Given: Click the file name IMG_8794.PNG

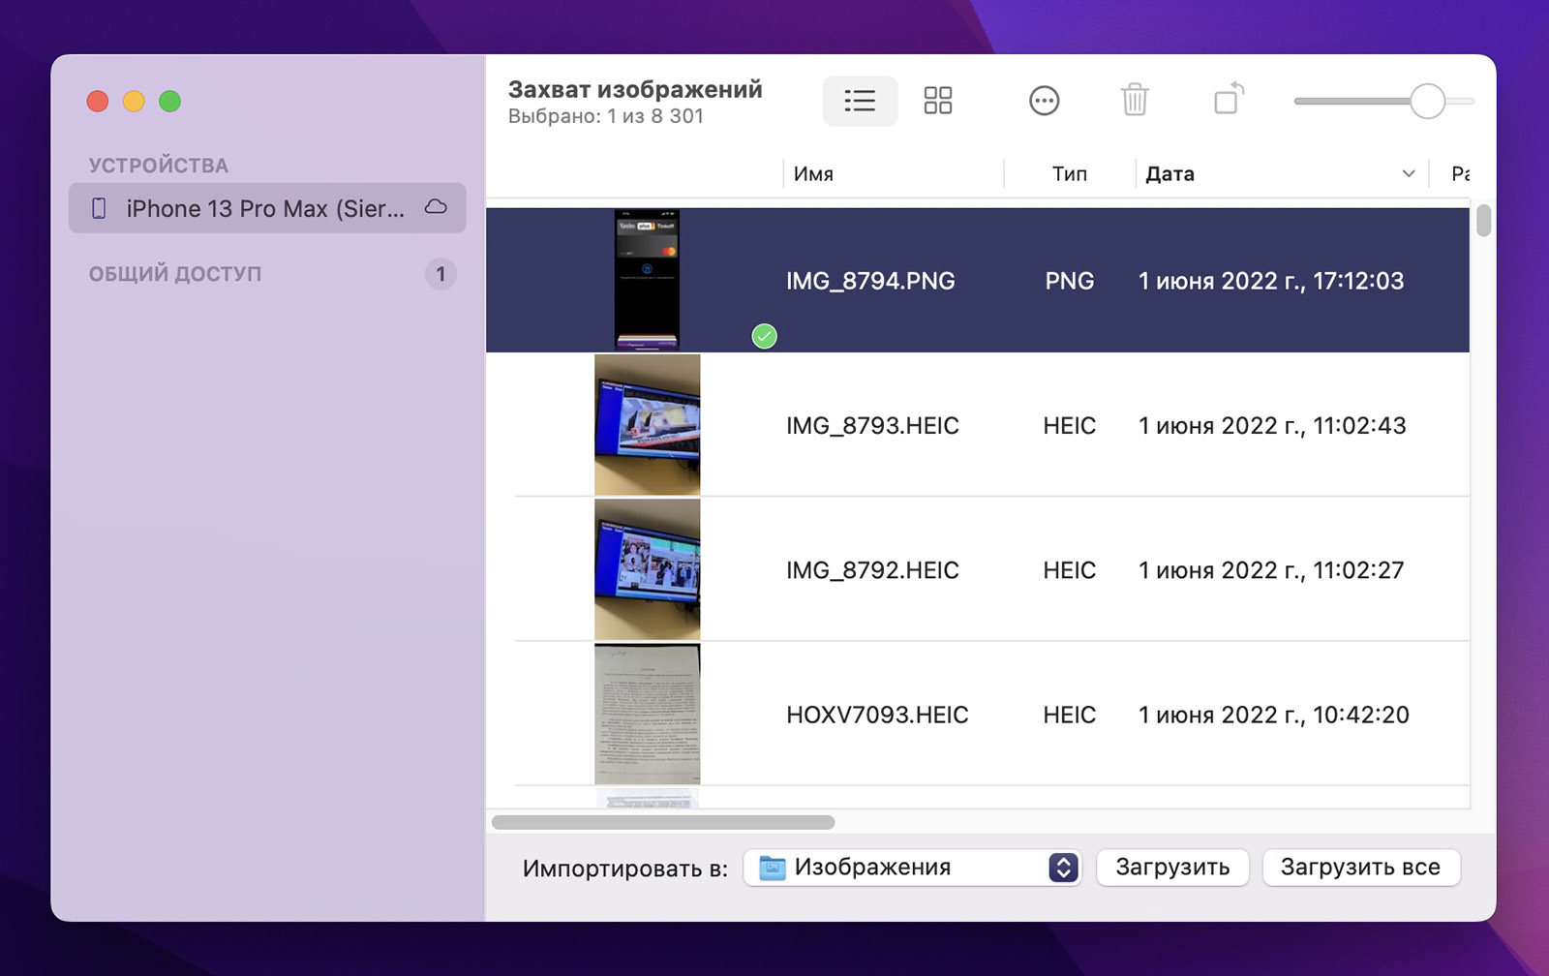Looking at the screenshot, I should [870, 281].
